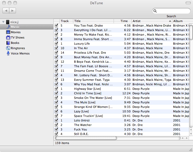The image size is (193, 152).
Task: Select Money To Make Feat. Ric... title
Action: click(x=93, y=35)
